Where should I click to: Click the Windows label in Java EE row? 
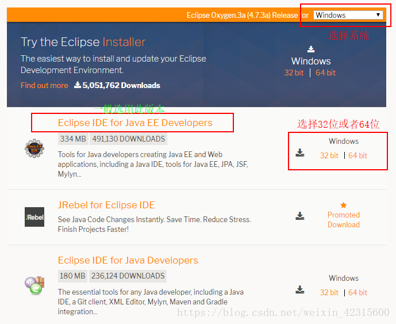point(344,141)
